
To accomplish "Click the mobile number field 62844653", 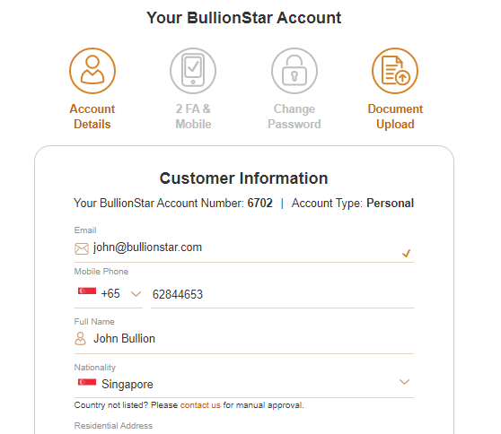I will [x=282, y=294].
